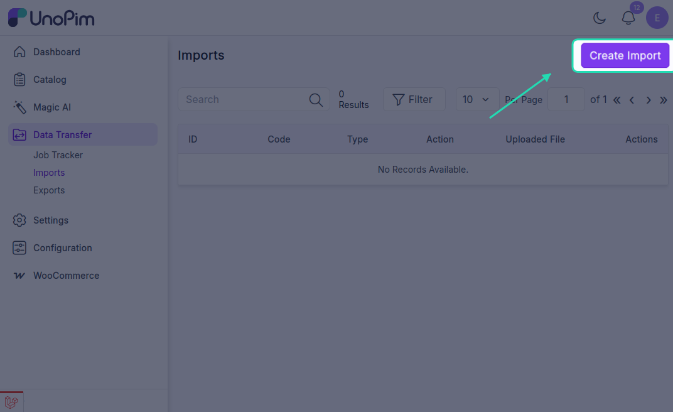Screen dimensions: 673x412
Task: Click the Code column header
Action: coord(279,139)
